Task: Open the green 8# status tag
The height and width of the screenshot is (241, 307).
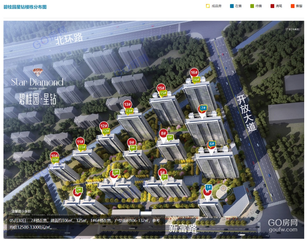Action: pyautogui.click(x=170, y=137)
